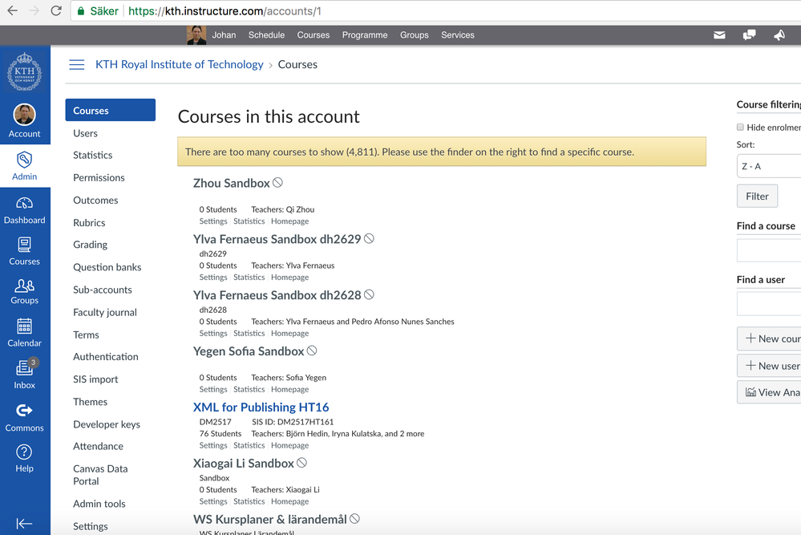The height and width of the screenshot is (535, 801).
Task: Select Users in account navigation
Action: point(85,133)
